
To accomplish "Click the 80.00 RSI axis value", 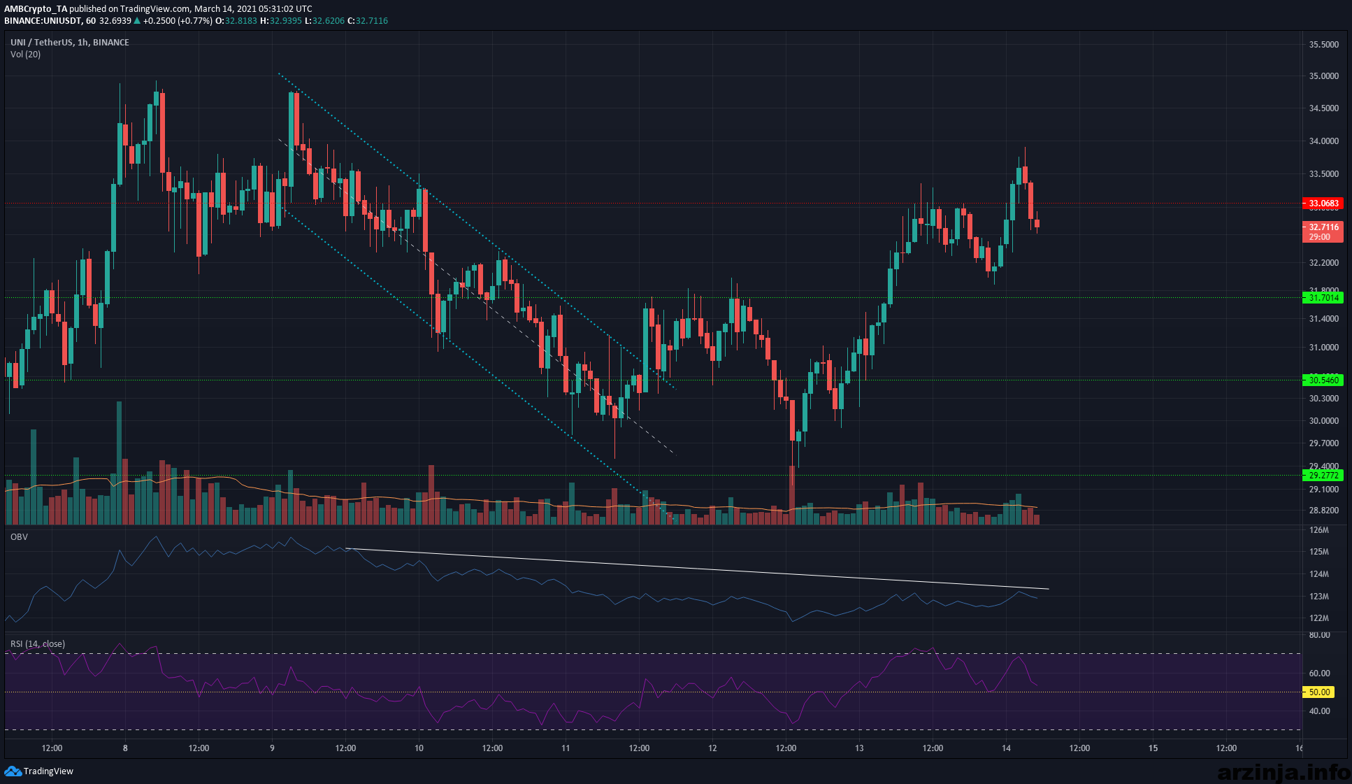I will pyautogui.click(x=1319, y=634).
